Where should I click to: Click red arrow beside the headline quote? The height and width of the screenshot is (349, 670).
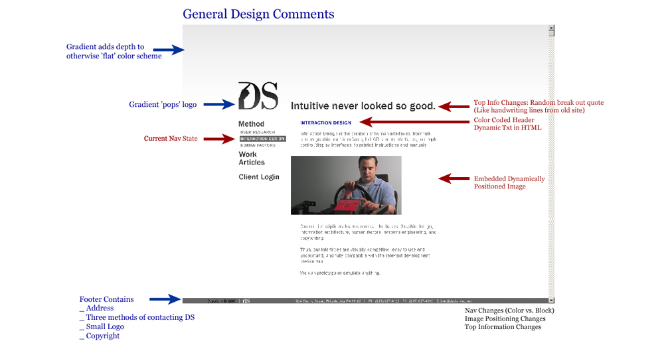point(454,106)
